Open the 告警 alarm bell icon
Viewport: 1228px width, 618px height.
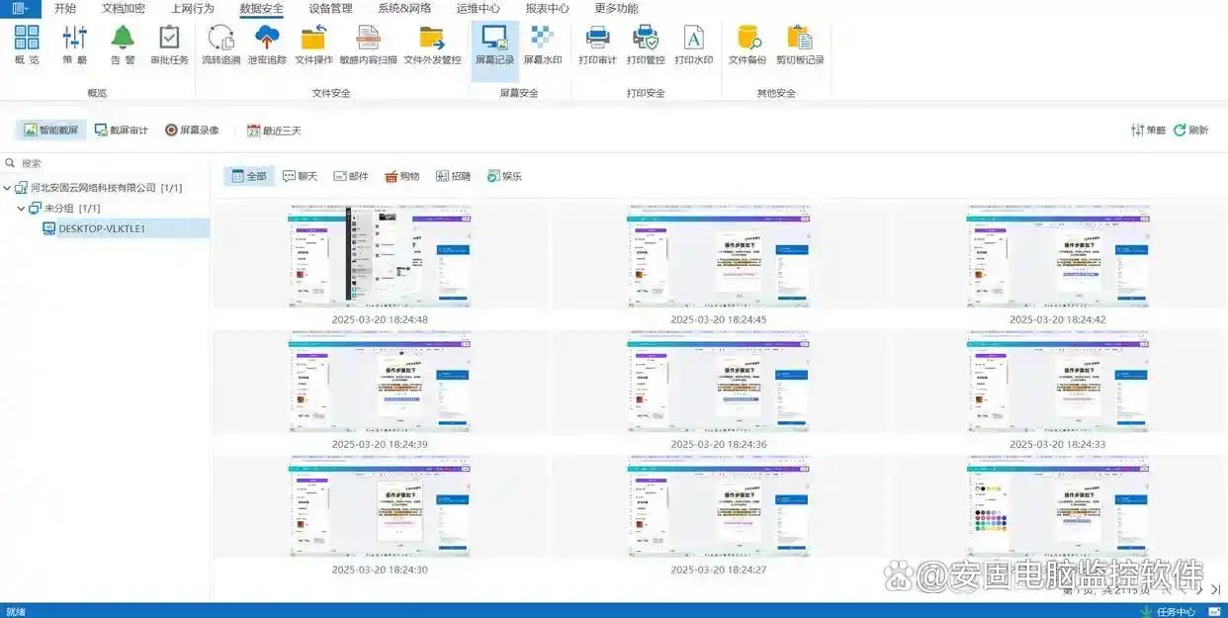tap(123, 44)
